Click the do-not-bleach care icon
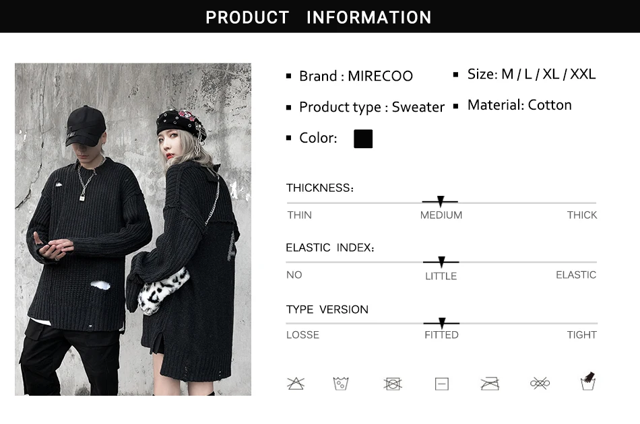The image size is (640, 424). 296,384
